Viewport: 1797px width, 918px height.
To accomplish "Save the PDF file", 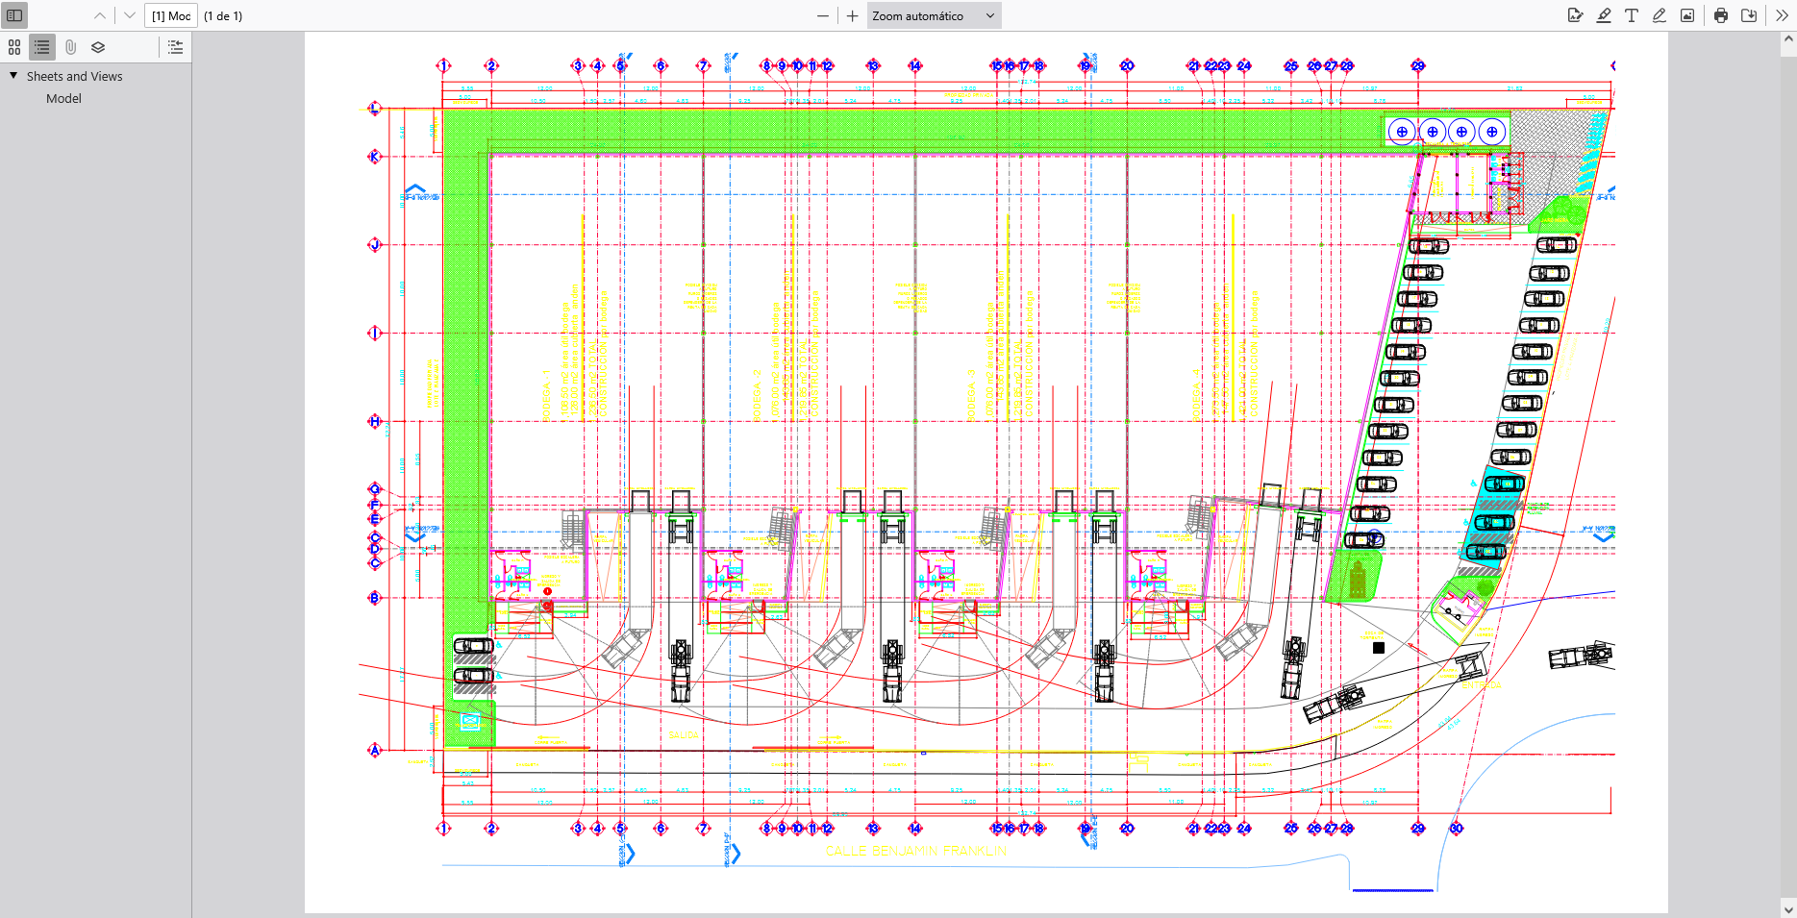I will tap(1749, 15).
